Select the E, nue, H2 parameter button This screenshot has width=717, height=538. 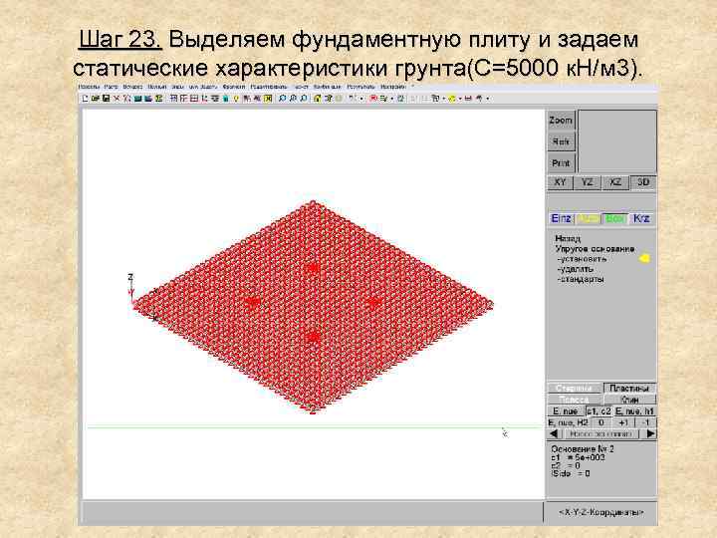pos(568,422)
